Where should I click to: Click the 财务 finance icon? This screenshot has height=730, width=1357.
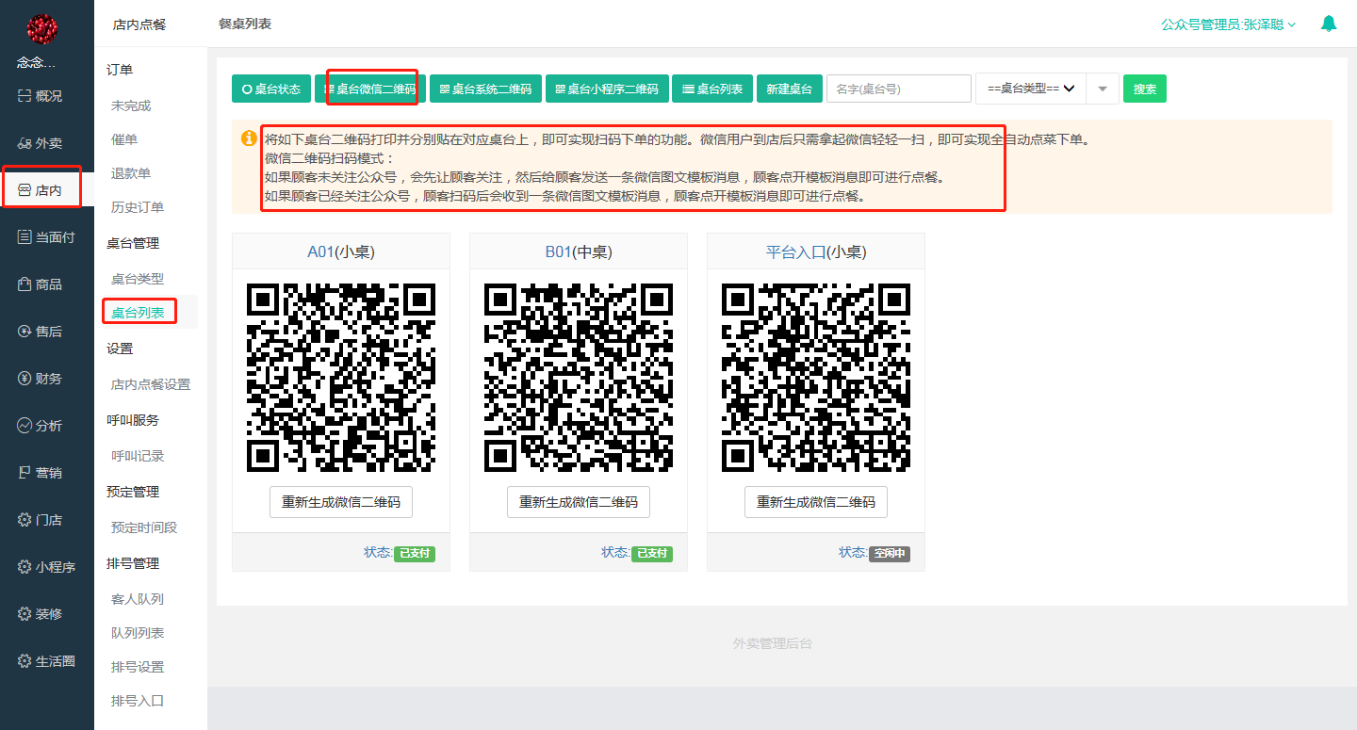tap(25, 379)
